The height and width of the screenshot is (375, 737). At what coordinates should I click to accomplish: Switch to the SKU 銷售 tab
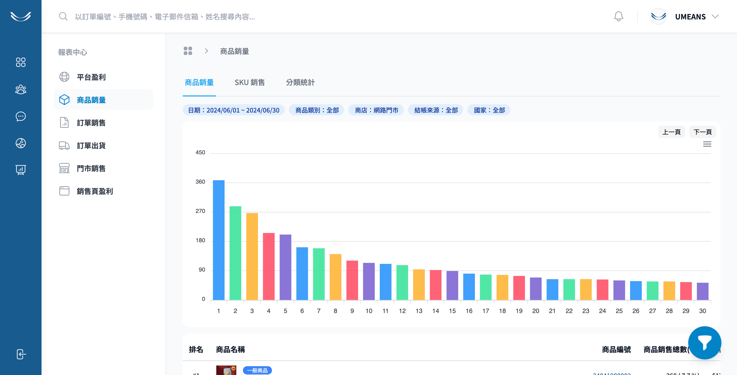pos(249,83)
